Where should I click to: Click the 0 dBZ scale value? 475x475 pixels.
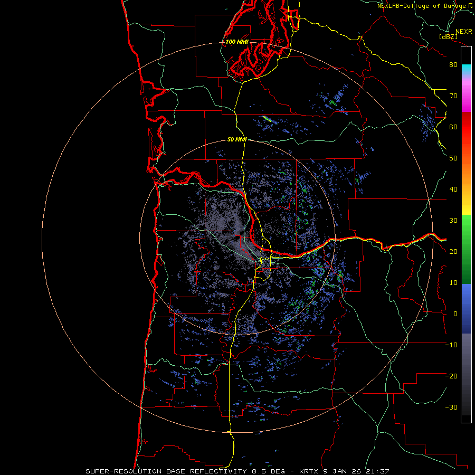[455, 314]
